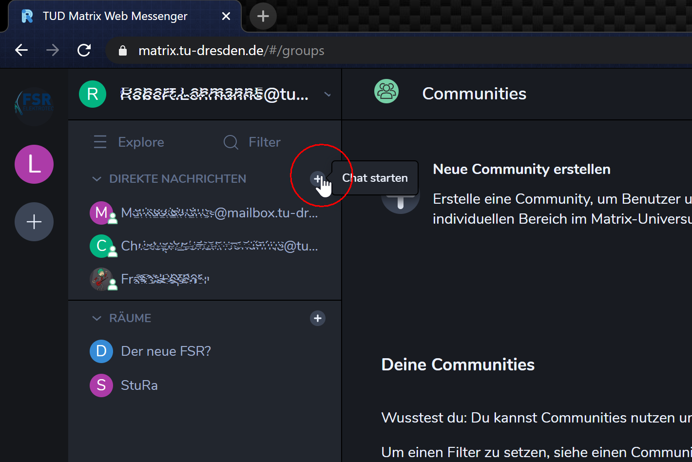Image resolution: width=692 pixels, height=462 pixels.
Task: Click the Communities header group icon
Action: click(386, 92)
